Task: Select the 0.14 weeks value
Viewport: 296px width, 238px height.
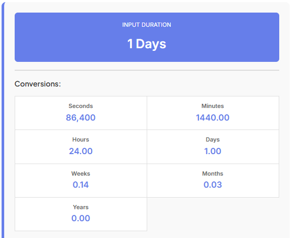Action: click(81, 185)
